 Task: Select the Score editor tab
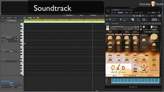[x=81, y=15]
